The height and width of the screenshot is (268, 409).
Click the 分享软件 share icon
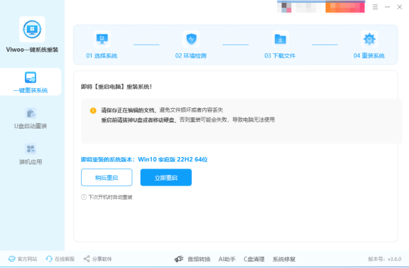pyautogui.click(x=87, y=259)
